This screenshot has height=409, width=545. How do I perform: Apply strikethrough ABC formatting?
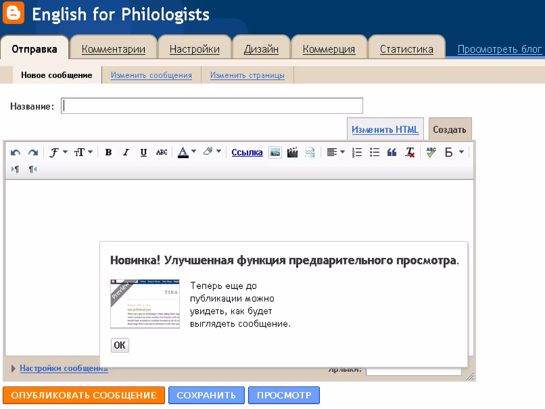coord(162,152)
